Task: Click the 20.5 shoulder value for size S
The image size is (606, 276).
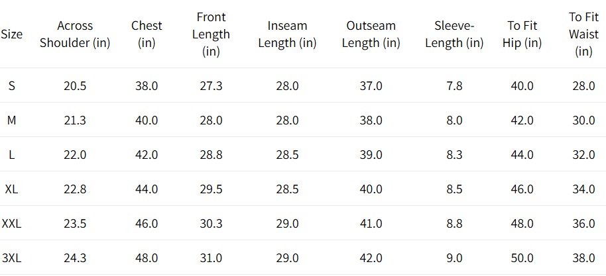Action: coord(75,85)
